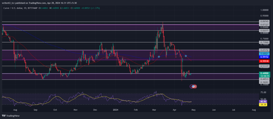Click the 0.71960 price level label
273x119 pixels.
(265, 42)
